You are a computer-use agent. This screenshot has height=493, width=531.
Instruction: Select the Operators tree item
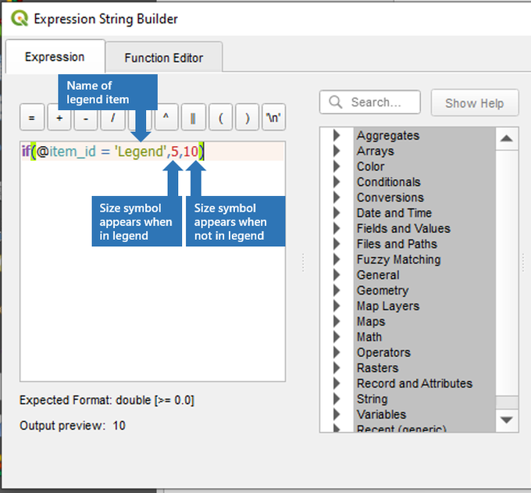click(x=383, y=352)
